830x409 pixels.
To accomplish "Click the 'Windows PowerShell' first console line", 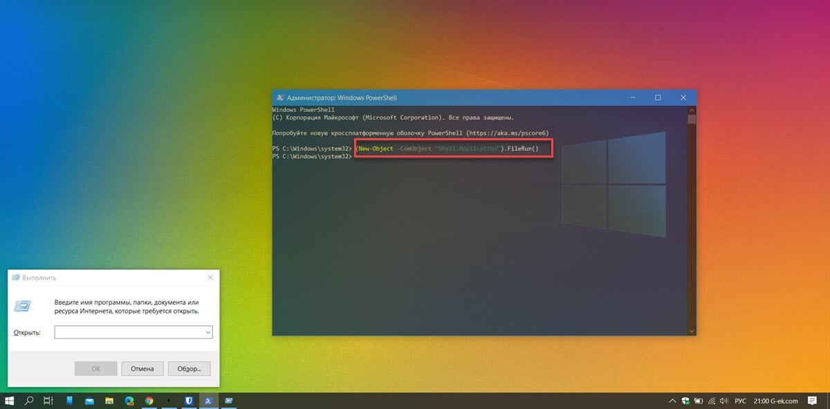I will tap(304, 110).
